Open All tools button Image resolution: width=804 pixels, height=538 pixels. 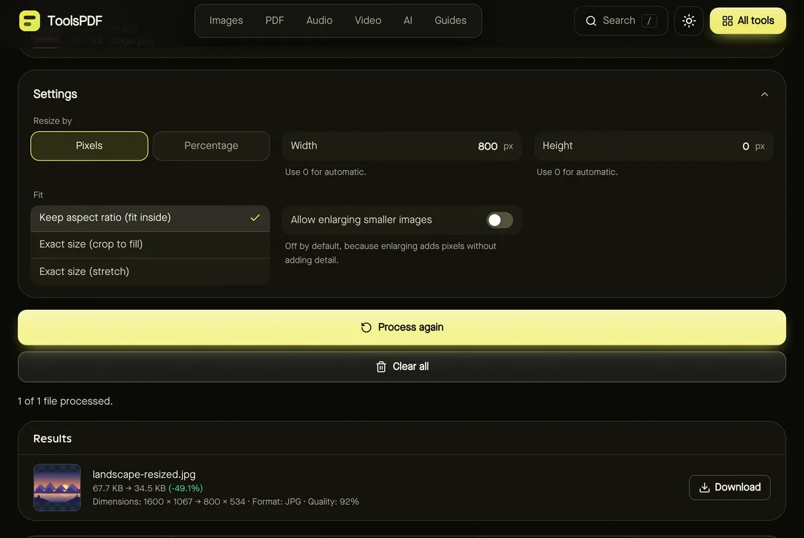click(x=748, y=21)
